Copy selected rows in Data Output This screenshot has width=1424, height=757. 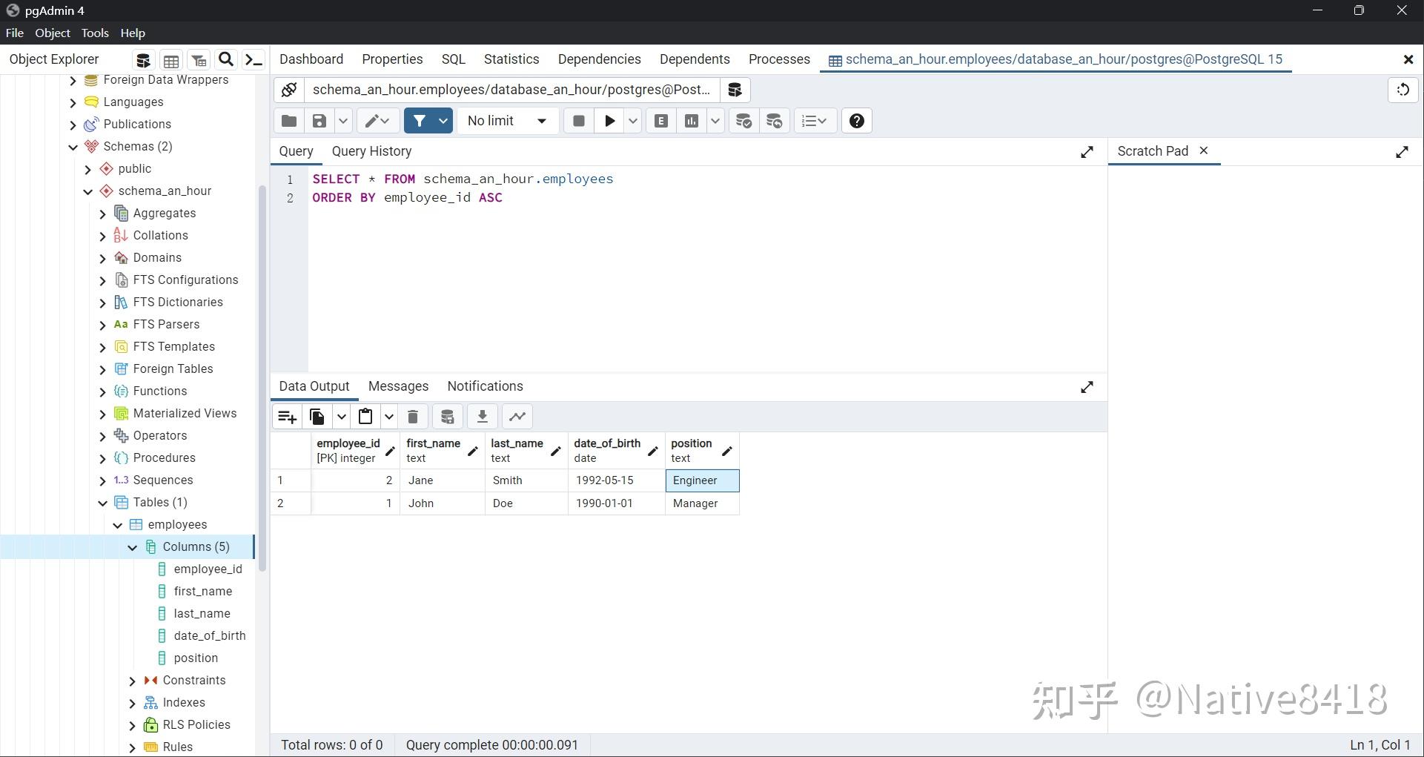pos(317,417)
